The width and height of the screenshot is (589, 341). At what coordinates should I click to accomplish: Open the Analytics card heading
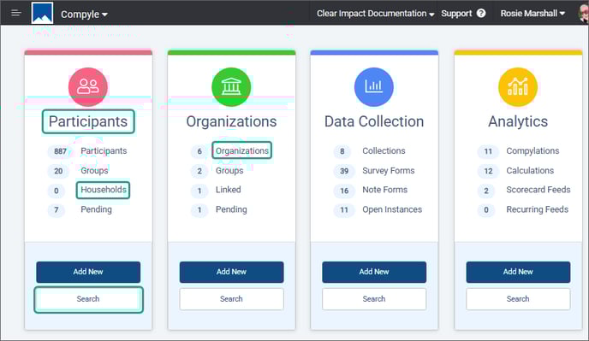pyautogui.click(x=518, y=121)
